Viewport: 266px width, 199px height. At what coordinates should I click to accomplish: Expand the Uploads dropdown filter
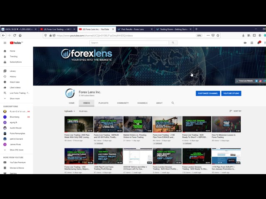click(70, 111)
